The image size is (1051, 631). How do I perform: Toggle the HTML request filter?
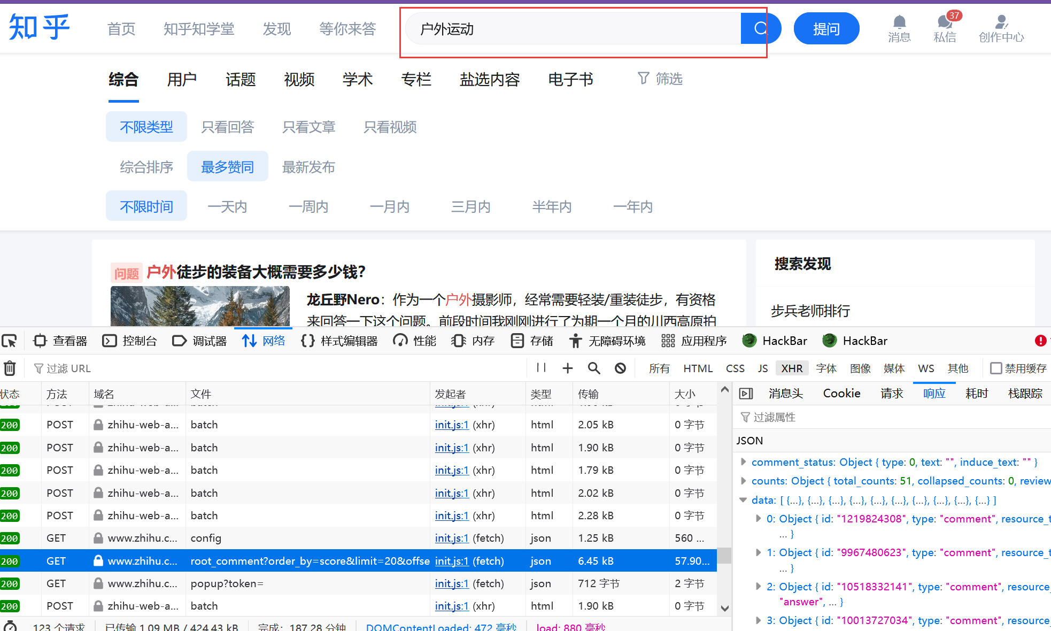point(698,368)
